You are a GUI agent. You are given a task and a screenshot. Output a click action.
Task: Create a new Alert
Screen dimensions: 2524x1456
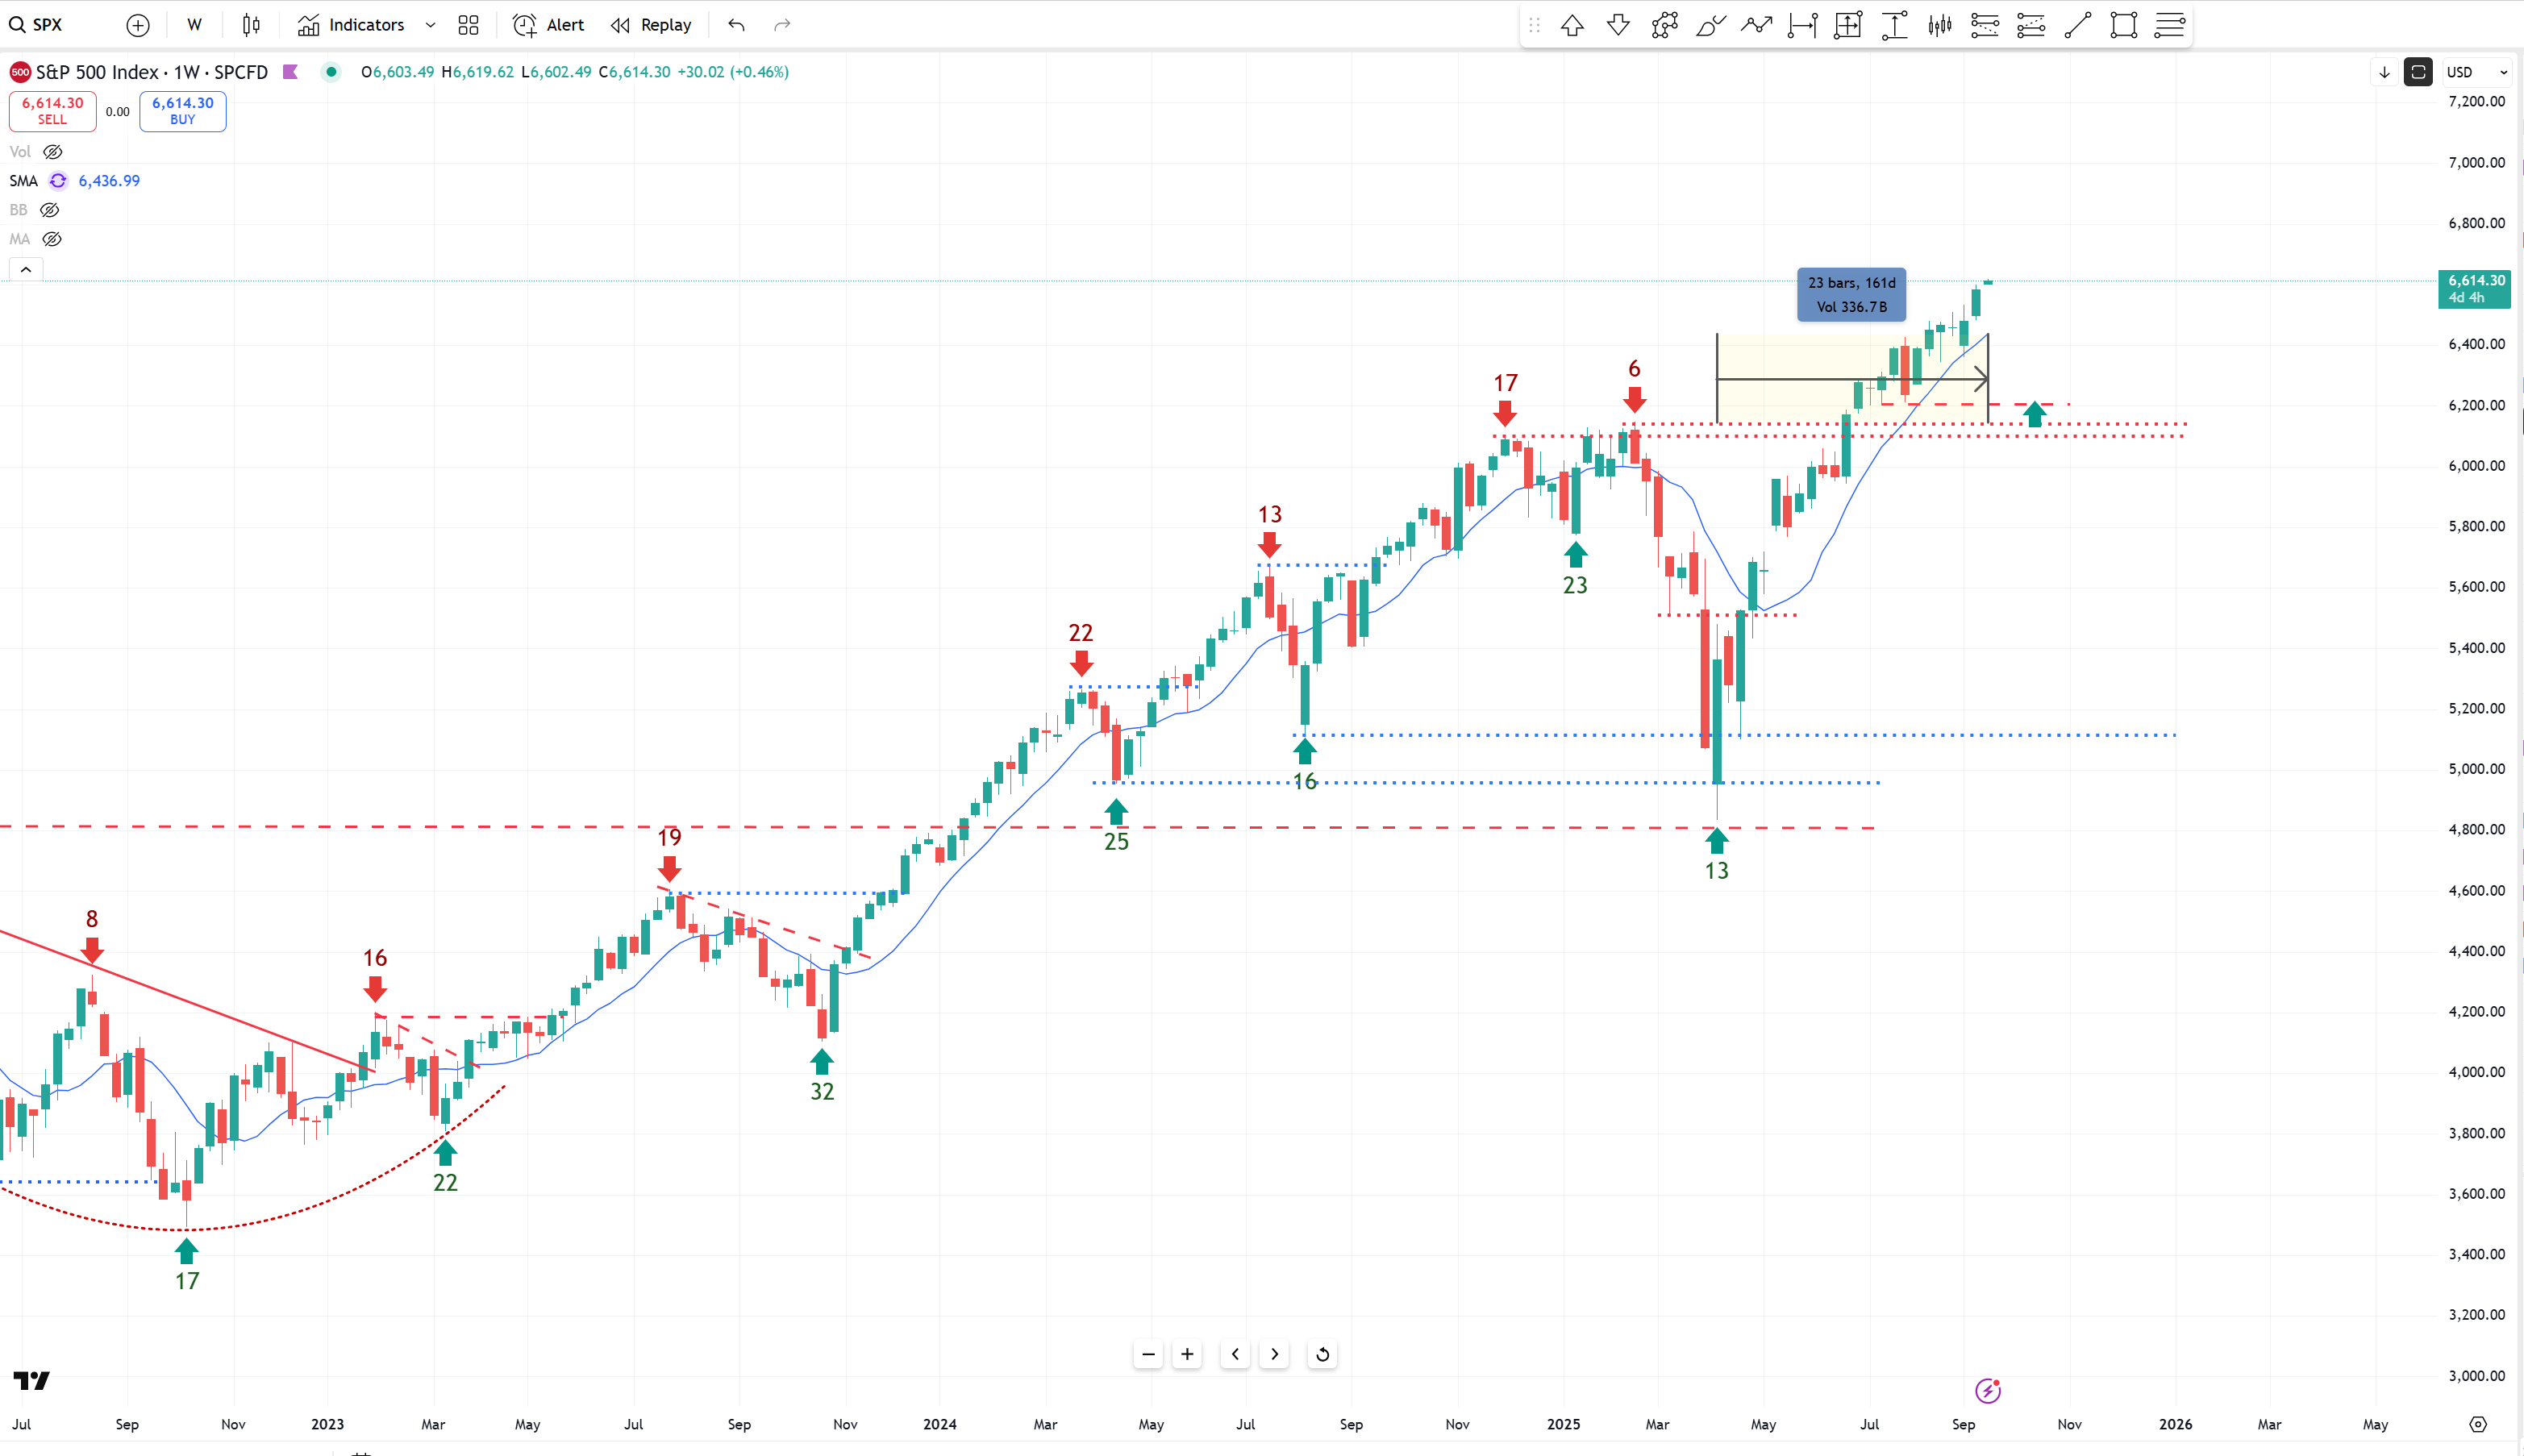[x=548, y=25]
